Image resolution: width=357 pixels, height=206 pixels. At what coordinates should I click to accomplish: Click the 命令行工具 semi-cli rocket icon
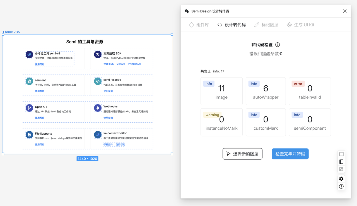pos(29,55)
